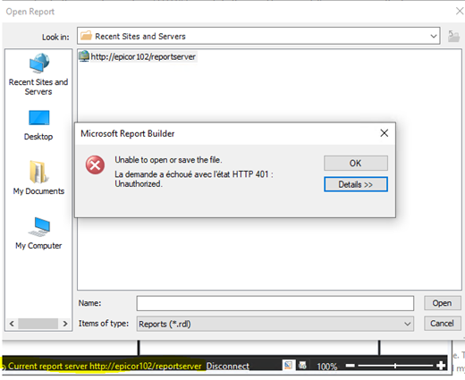
Task: Switch to design view status bar icon
Action: [288, 365]
